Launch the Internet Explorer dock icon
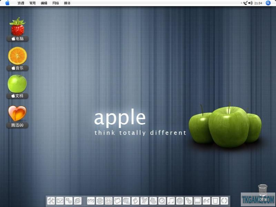The width and height of the screenshot is (276, 207). click(78, 201)
